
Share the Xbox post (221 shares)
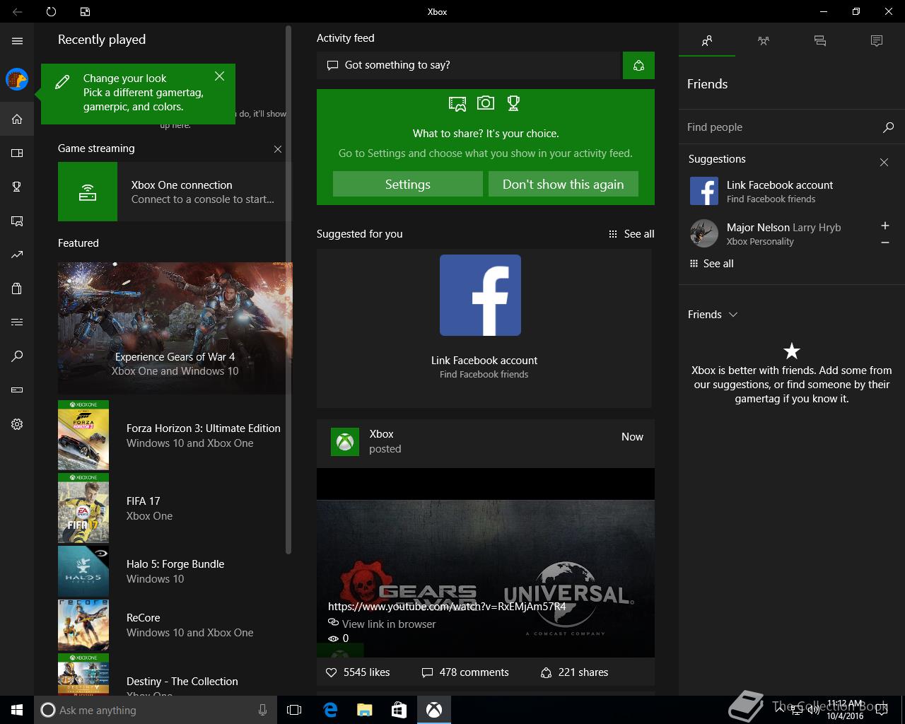(574, 672)
